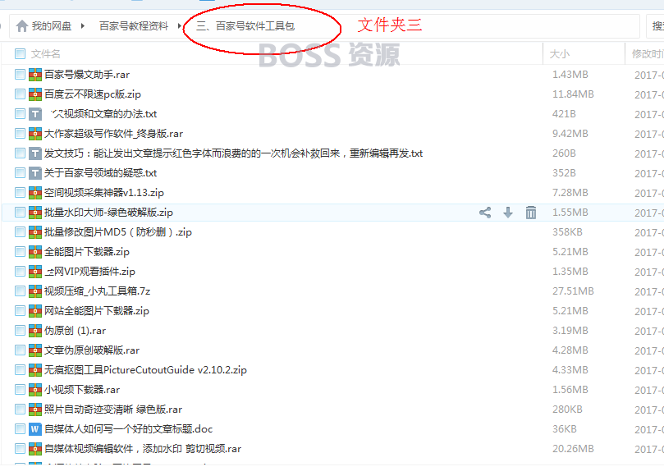Click archive icon of 百度云不限速pc版.zip
The image size is (664, 476).
(35, 94)
